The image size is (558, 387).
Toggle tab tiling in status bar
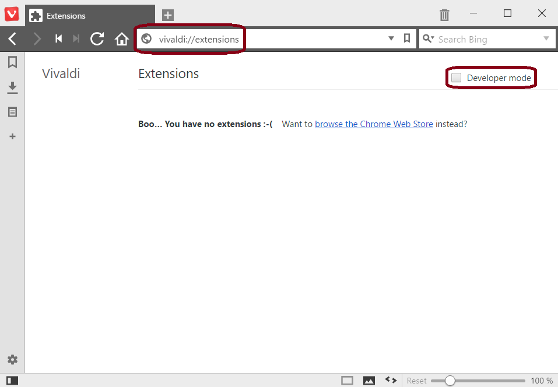coord(347,381)
